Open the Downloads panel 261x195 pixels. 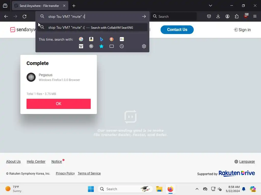click(x=218, y=17)
